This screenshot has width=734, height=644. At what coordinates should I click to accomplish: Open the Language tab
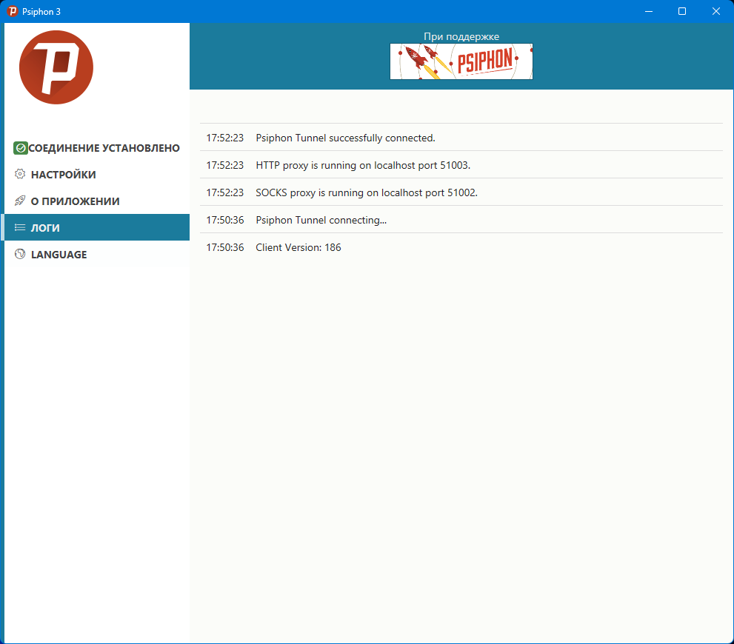pos(97,254)
